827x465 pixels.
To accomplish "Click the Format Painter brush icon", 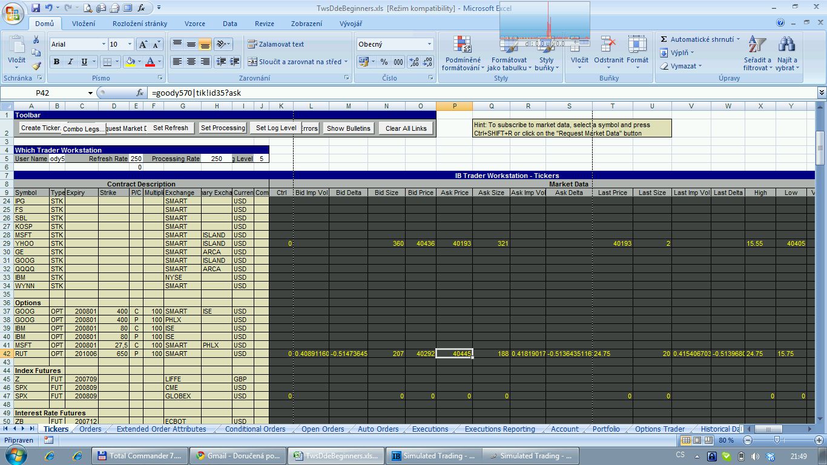I will pos(36,66).
